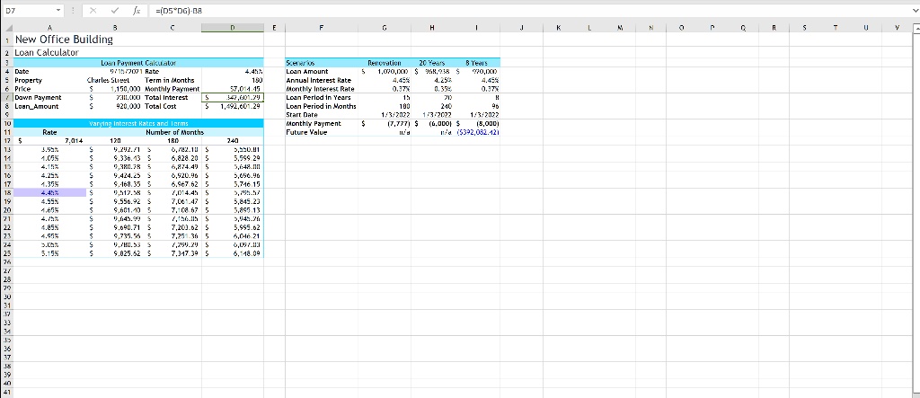Click the scroll up arrow of vertical scrollbar
Viewport: 920px width, 398px height.
(x=915, y=28)
